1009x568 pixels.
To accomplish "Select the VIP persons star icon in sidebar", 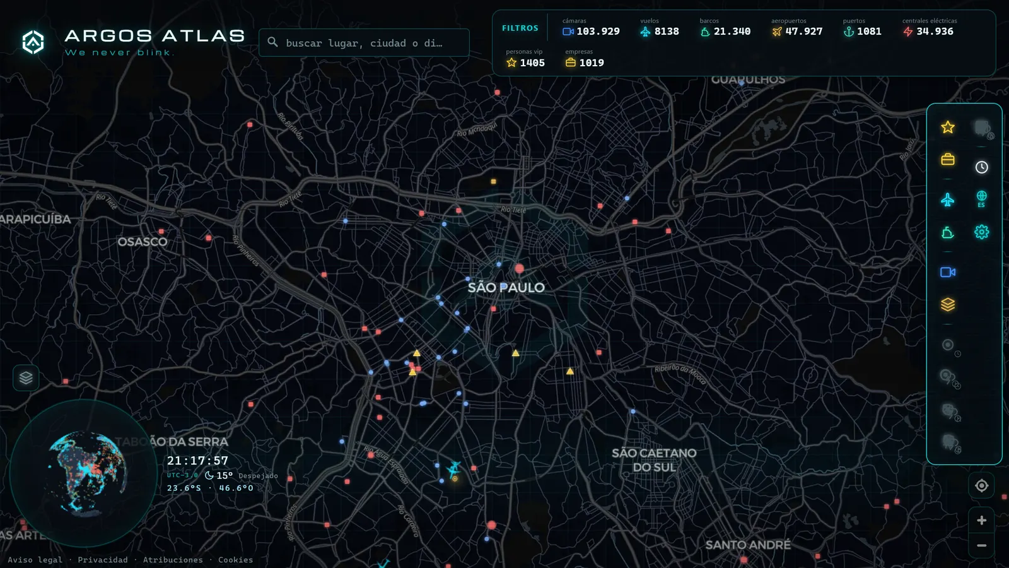I will point(947,127).
